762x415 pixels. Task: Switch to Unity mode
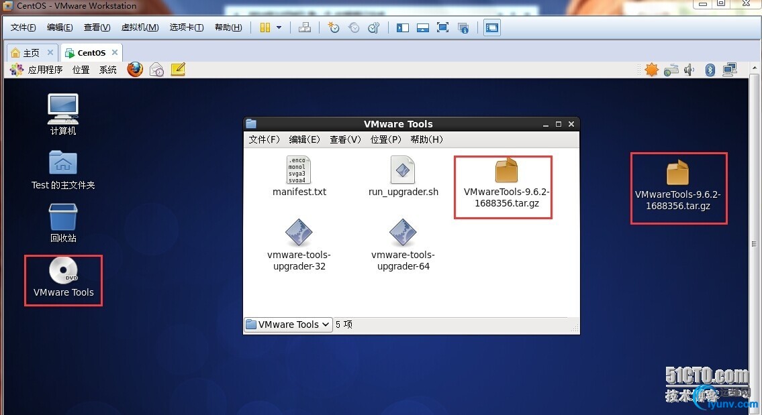tap(463, 27)
